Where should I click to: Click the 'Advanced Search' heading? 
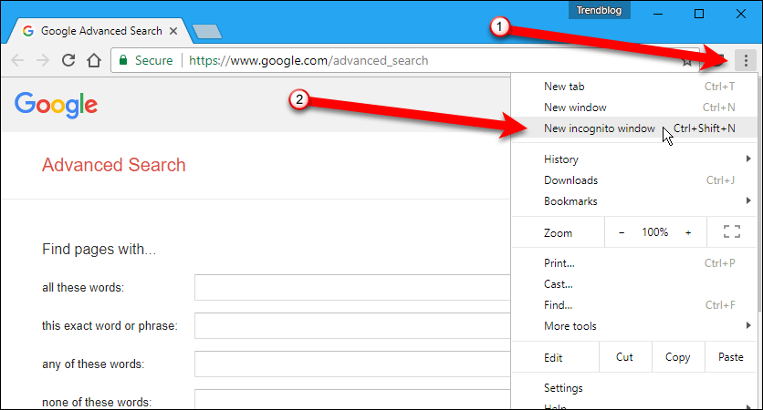click(x=114, y=165)
